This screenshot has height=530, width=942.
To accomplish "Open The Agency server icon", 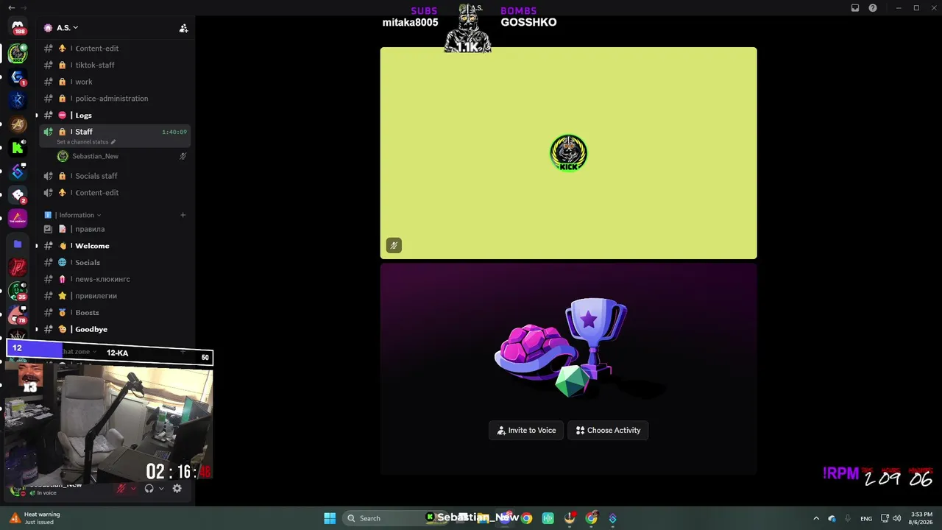I will pyautogui.click(x=18, y=219).
